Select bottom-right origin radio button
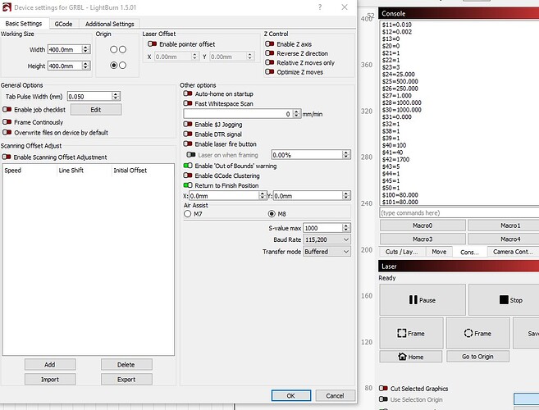539x410 pixels. [123, 65]
